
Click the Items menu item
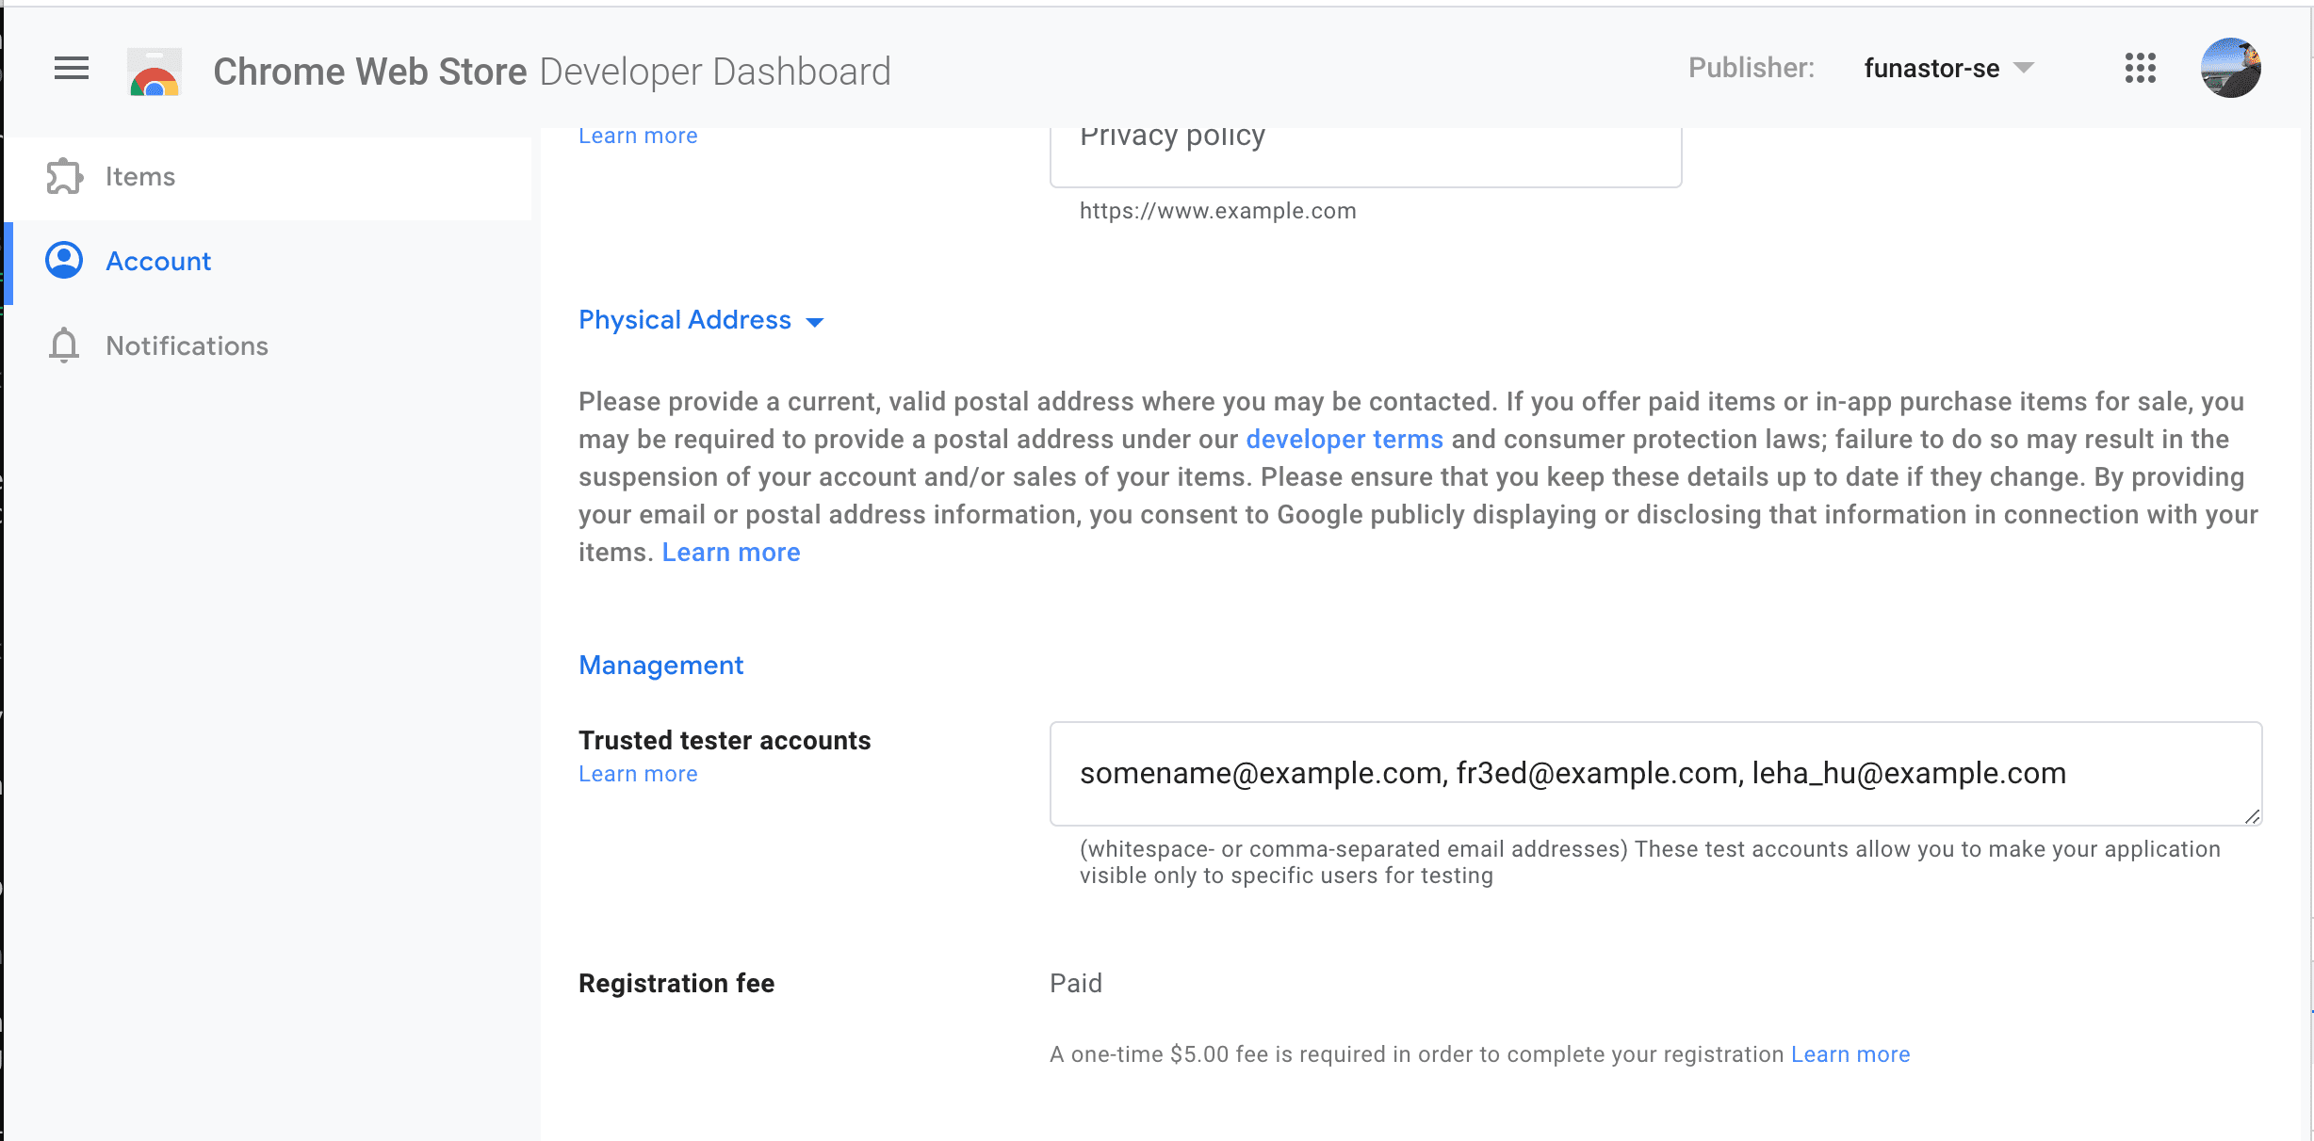(139, 175)
